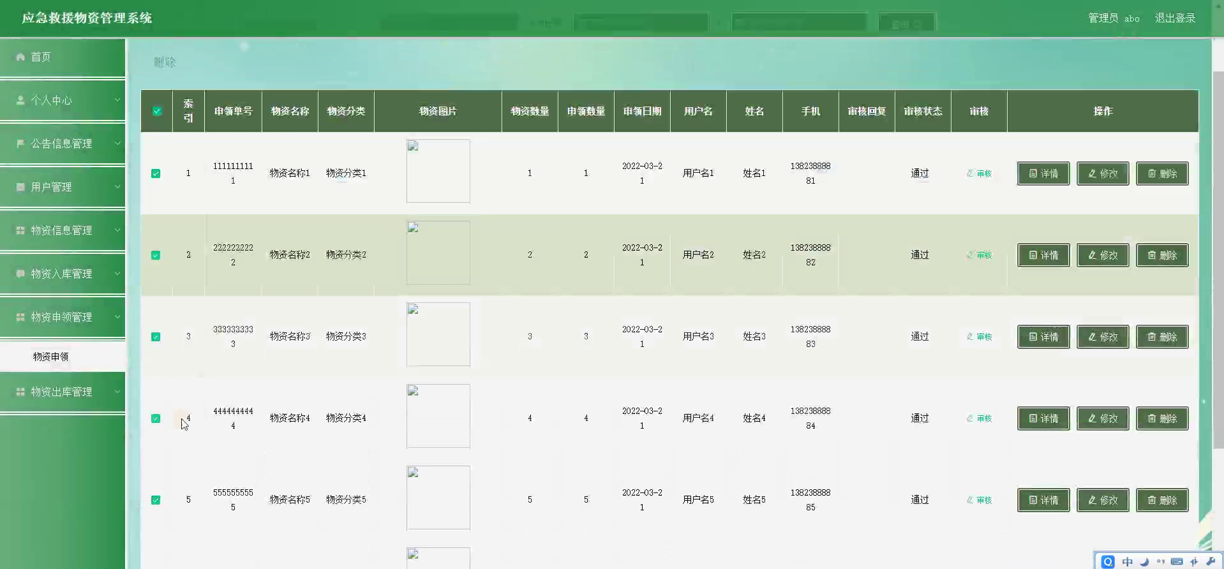Toggle punctuation mode icon in input toolbar

pyautogui.click(x=1161, y=562)
